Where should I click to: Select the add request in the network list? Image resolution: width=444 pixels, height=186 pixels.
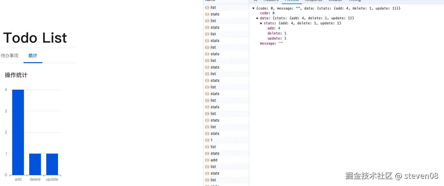coord(214,160)
